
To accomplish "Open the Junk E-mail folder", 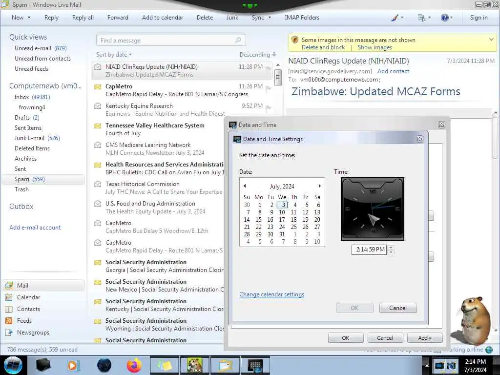I will (x=37, y=138).
